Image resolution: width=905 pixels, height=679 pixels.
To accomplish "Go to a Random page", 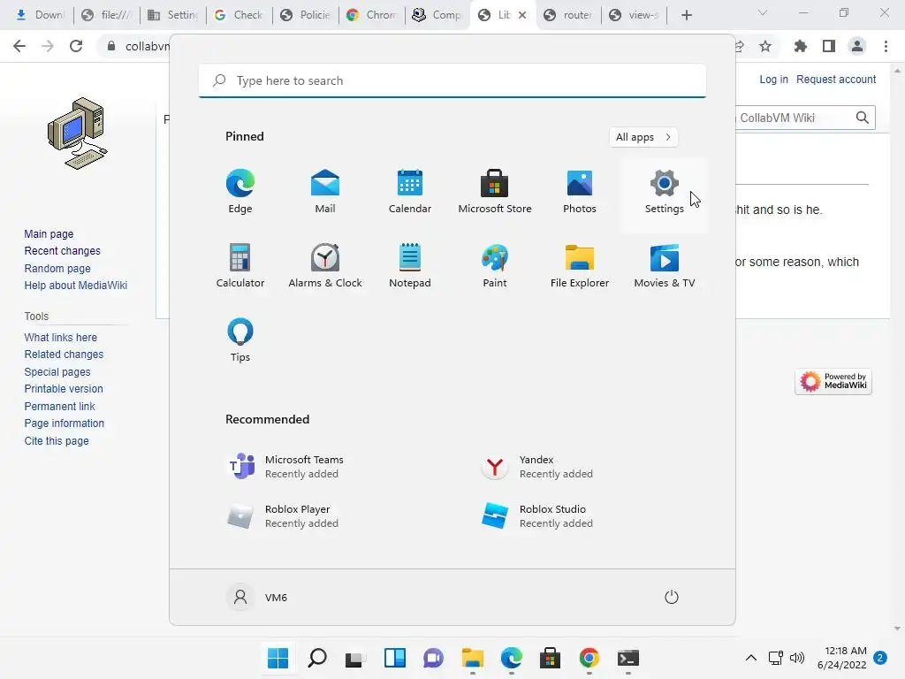I will click(57, 269).
